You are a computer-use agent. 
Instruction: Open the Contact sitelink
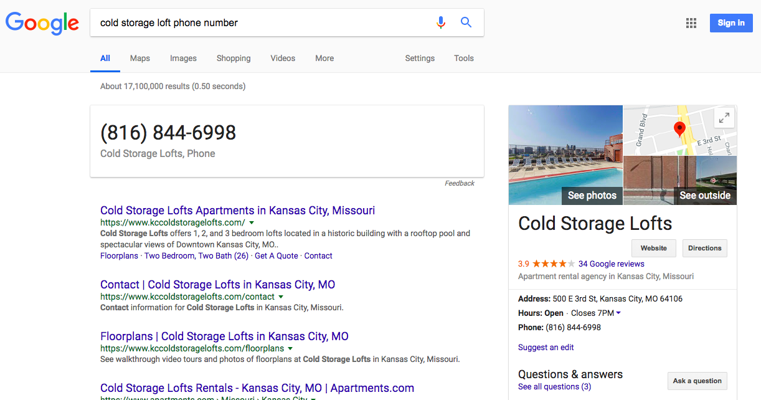tap(318, 255)
